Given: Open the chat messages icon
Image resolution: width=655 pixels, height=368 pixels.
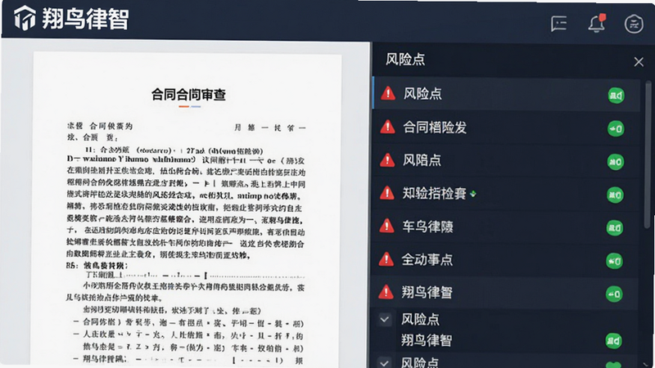Looking at the screenshot, I should (x=558, y=24).
